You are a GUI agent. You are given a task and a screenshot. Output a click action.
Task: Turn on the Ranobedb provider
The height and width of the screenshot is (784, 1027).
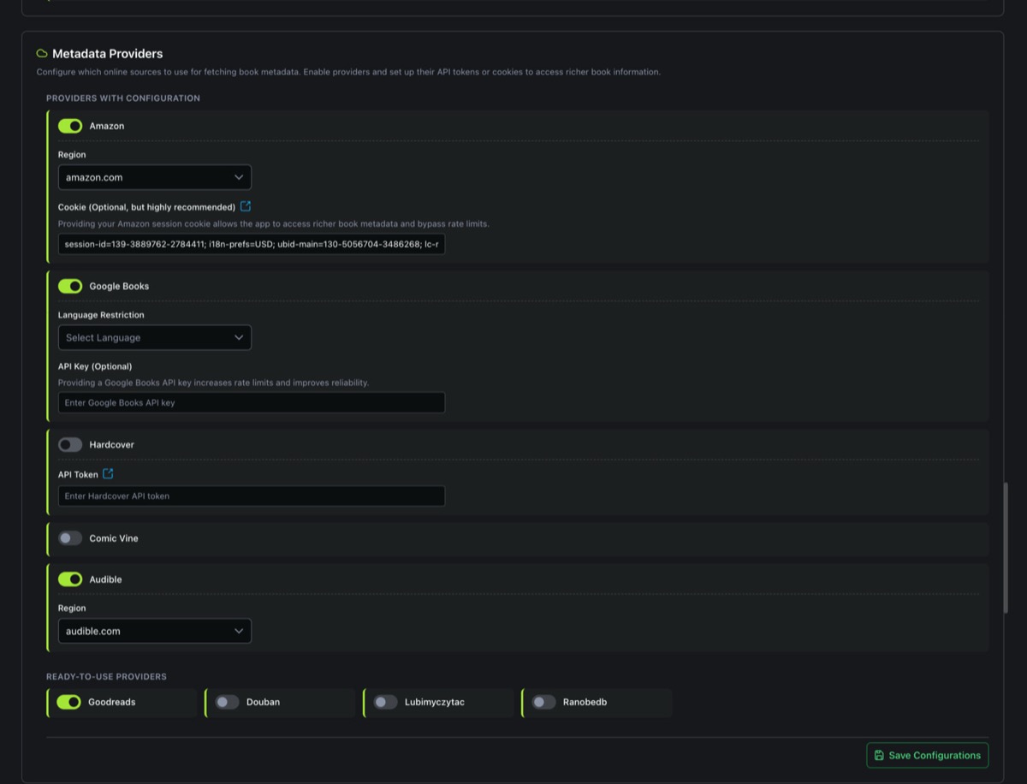pyautogui.click(x=543, y=702)
